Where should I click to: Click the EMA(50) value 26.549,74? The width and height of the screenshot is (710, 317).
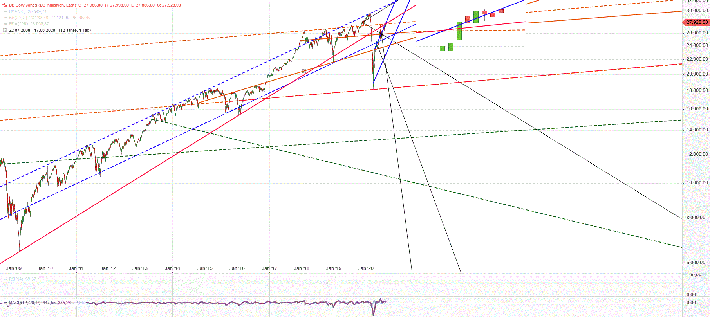[x=37, y=11]
